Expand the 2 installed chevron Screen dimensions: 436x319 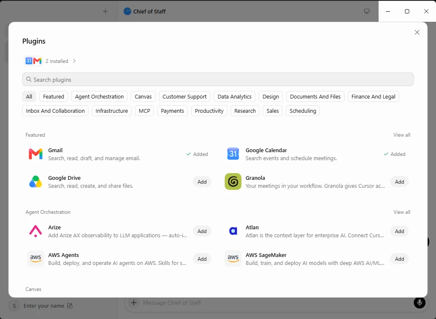(74, 61)
